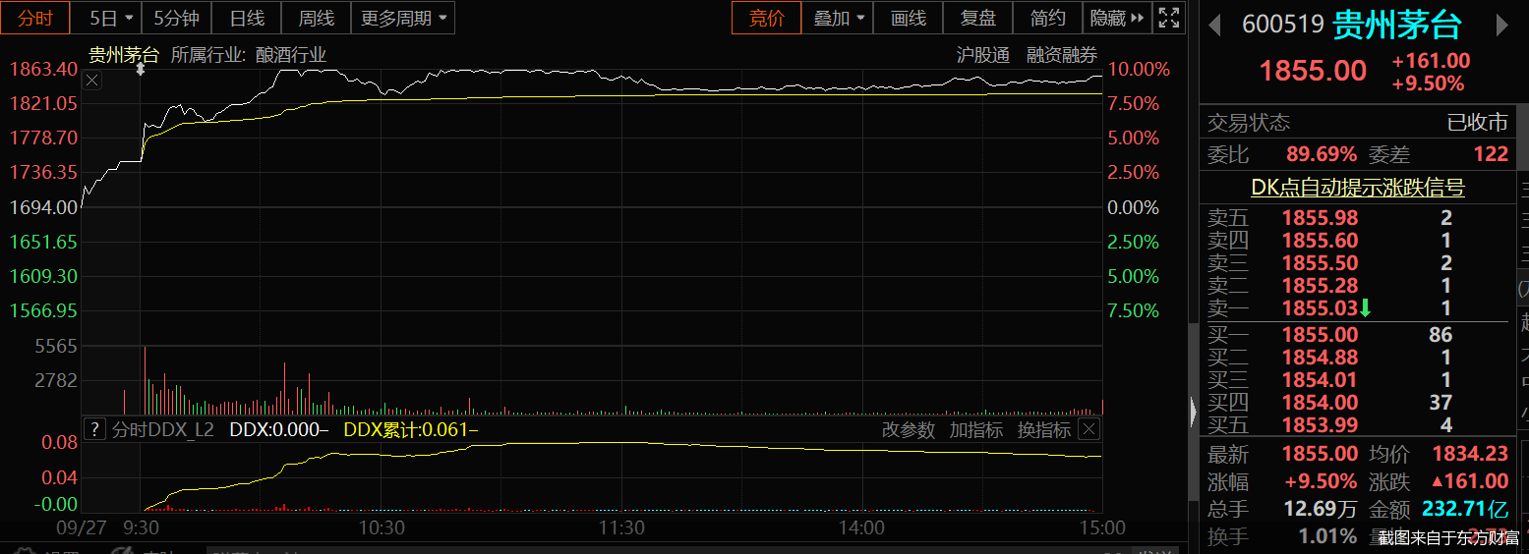Select the 卖五 price 1855.98

point(1320,218)
